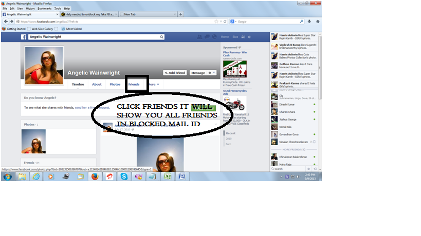
Task: Reload the page with the refresh icon
Action: click(x=225, y=22)
